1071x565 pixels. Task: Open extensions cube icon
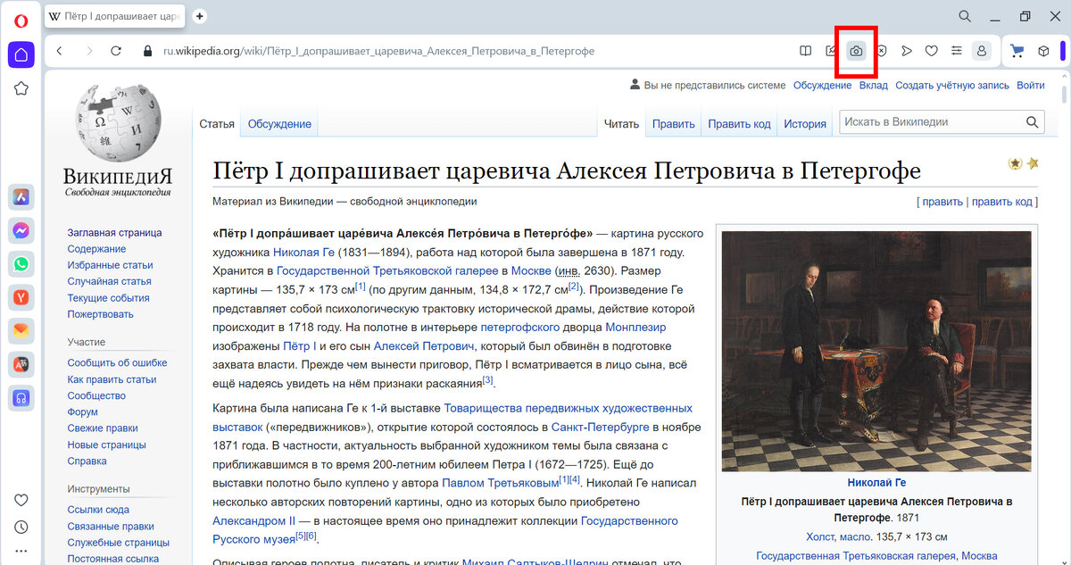coord(1043,51)
